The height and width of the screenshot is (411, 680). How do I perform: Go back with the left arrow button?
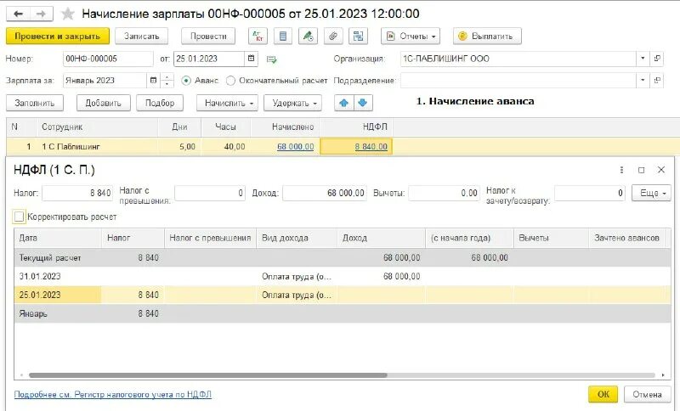pos(18,14)
